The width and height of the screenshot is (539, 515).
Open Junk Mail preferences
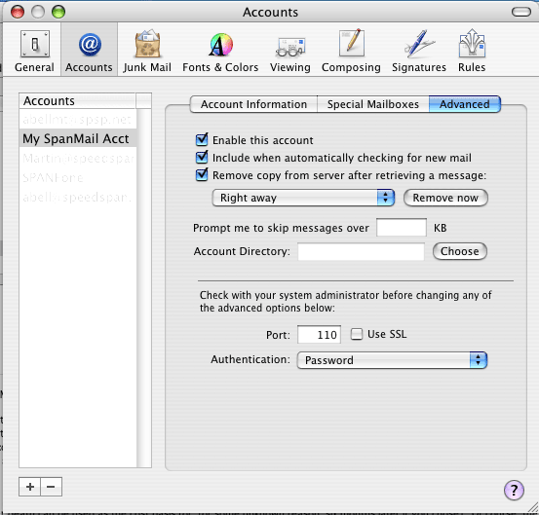(x=147, y=51)
